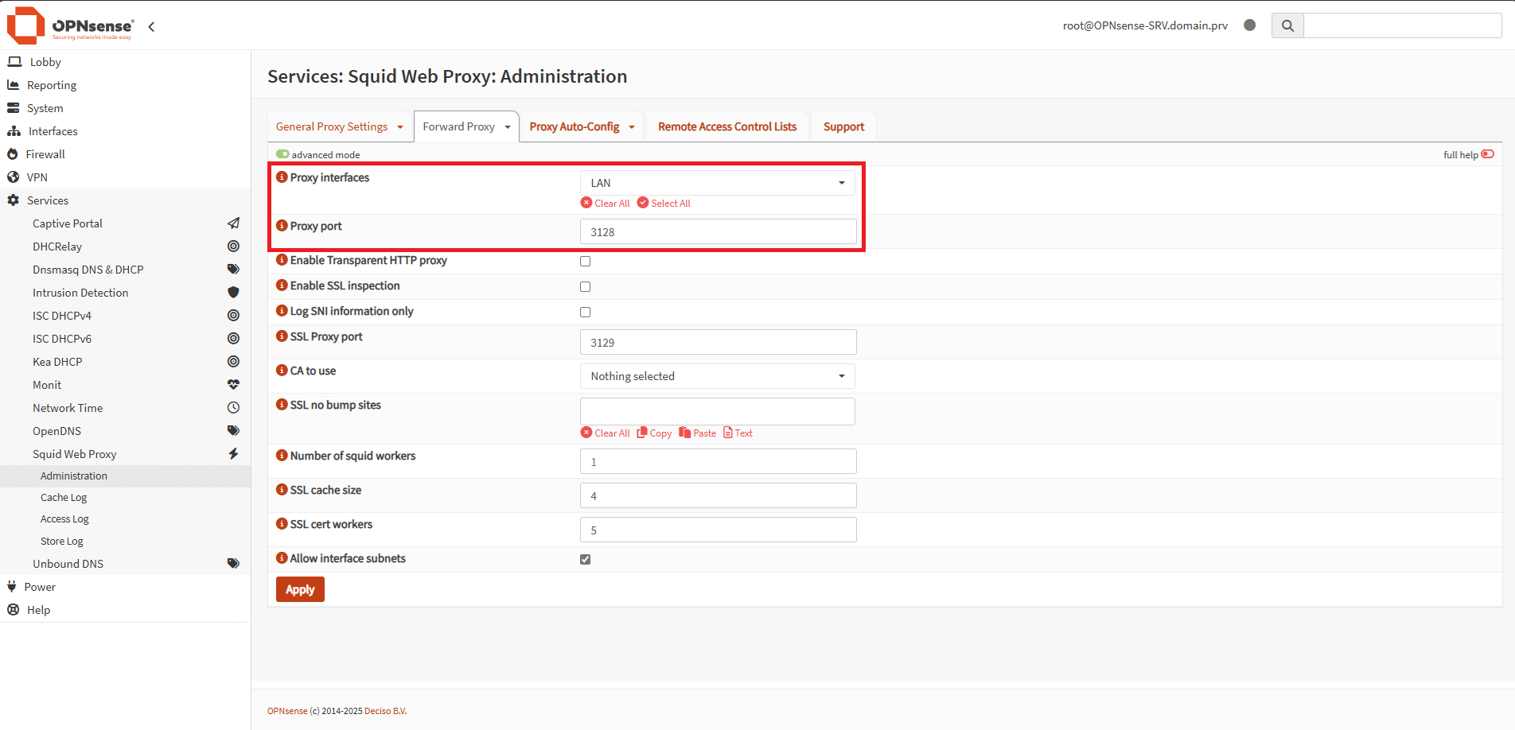Click info icon next to Number of squid workers

click(x=282, y=456)
